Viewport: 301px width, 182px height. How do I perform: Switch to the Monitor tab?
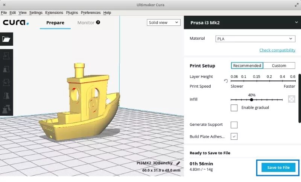coord(86,23)
